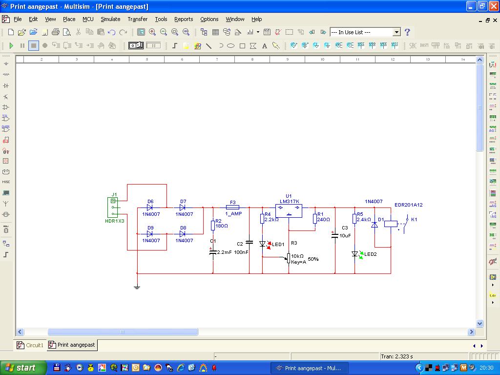
Task: Click the zoom in magnifier icon
Action: pos(152,32)
